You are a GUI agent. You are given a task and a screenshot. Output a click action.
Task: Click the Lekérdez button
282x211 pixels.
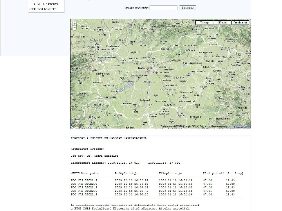tap(188, 8)
